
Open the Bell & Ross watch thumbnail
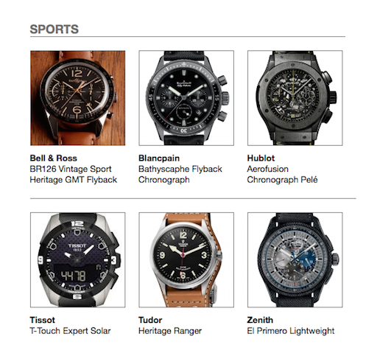pos(78,98)
